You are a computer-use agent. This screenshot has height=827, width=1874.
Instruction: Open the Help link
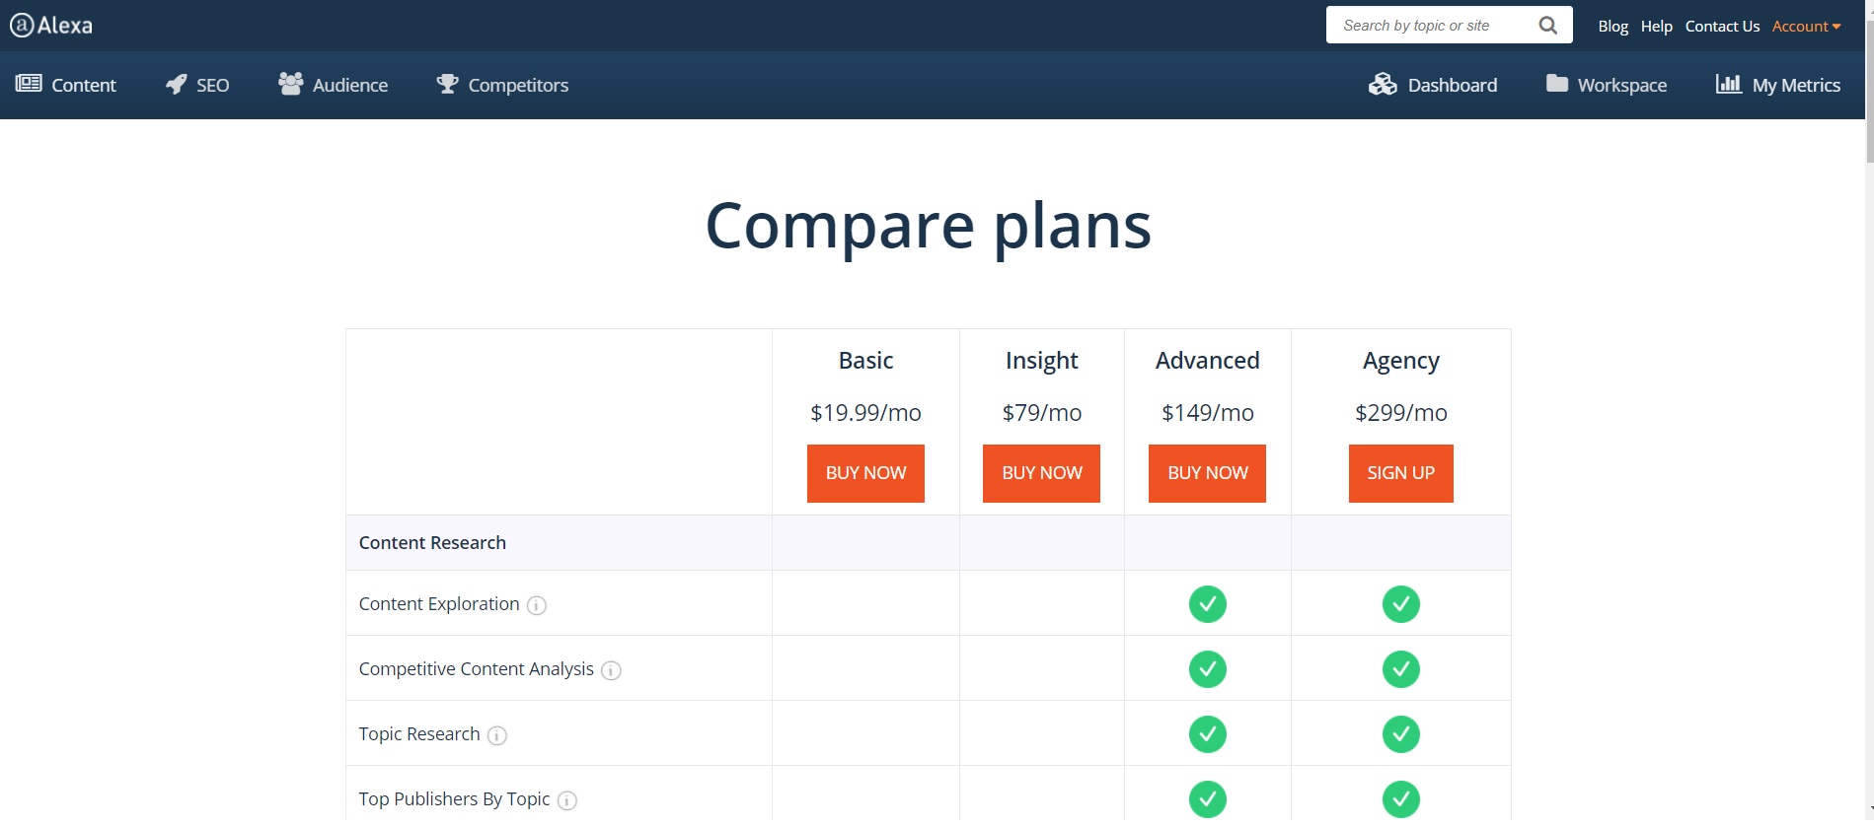[x=1657, y=27]
